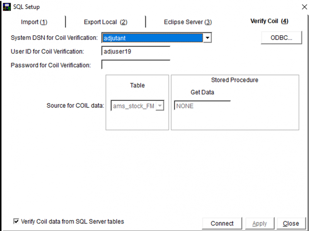Open the Export Local (2) tab
The height and width of the screenshot is (231, 309).
click(105, 22)
